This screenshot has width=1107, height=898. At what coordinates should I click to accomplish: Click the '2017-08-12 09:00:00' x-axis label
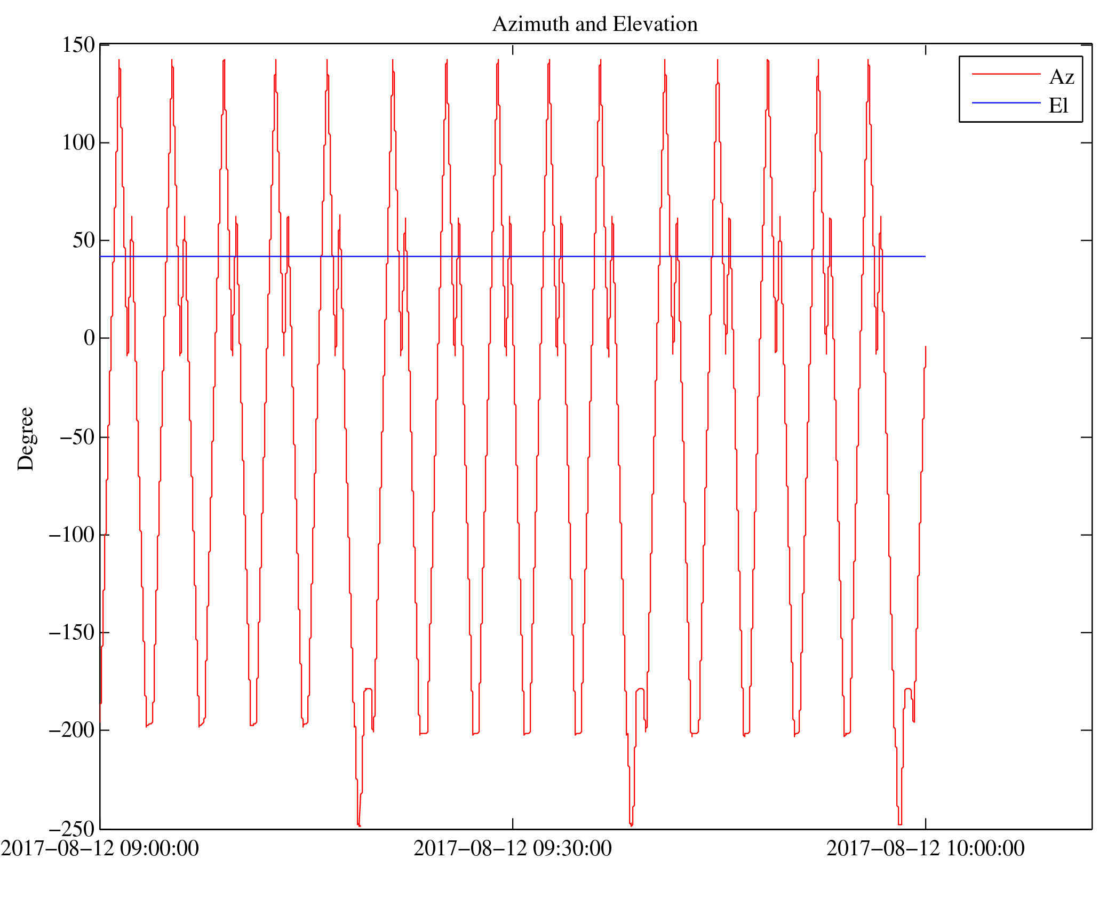100,848
